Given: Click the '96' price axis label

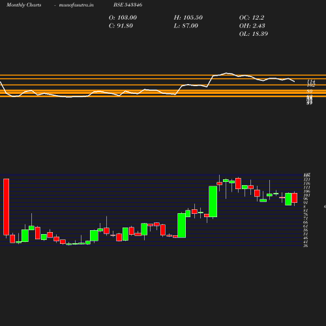Looking at the screenshot, I should (306, 199).
